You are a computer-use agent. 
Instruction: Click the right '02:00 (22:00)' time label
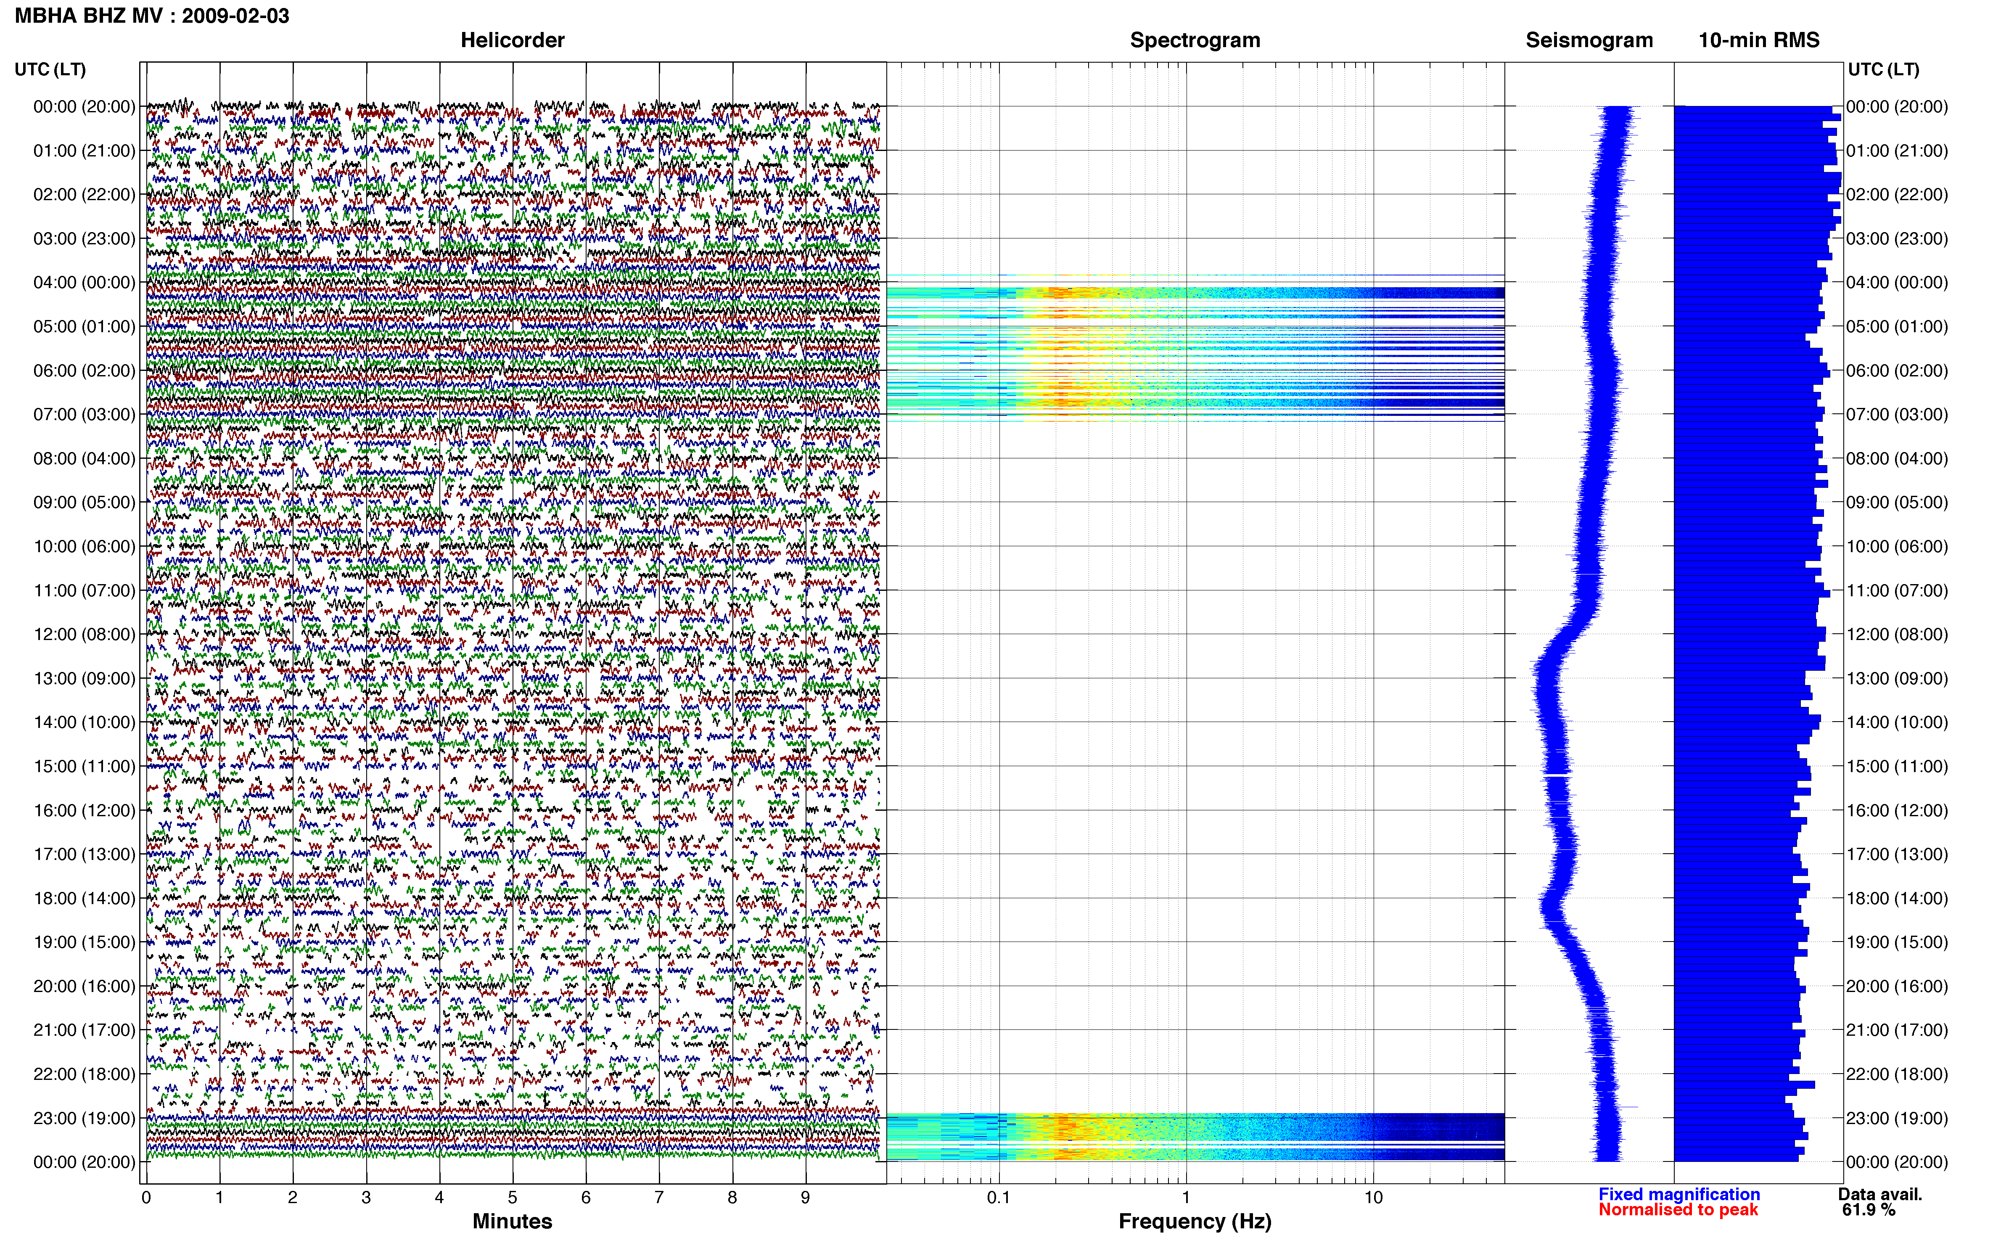1897,194
